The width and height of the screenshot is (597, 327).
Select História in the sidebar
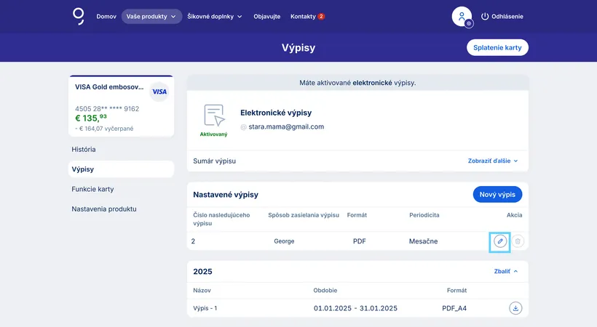84,150
